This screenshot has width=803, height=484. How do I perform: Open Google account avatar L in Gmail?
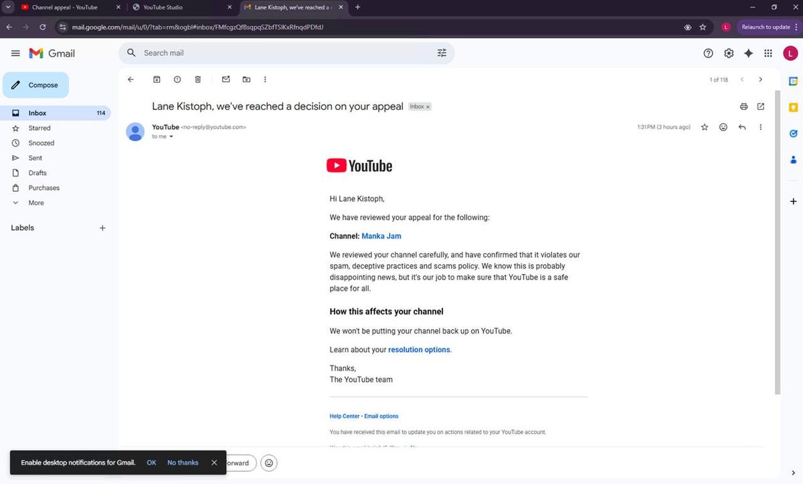(x=790, y=53)
